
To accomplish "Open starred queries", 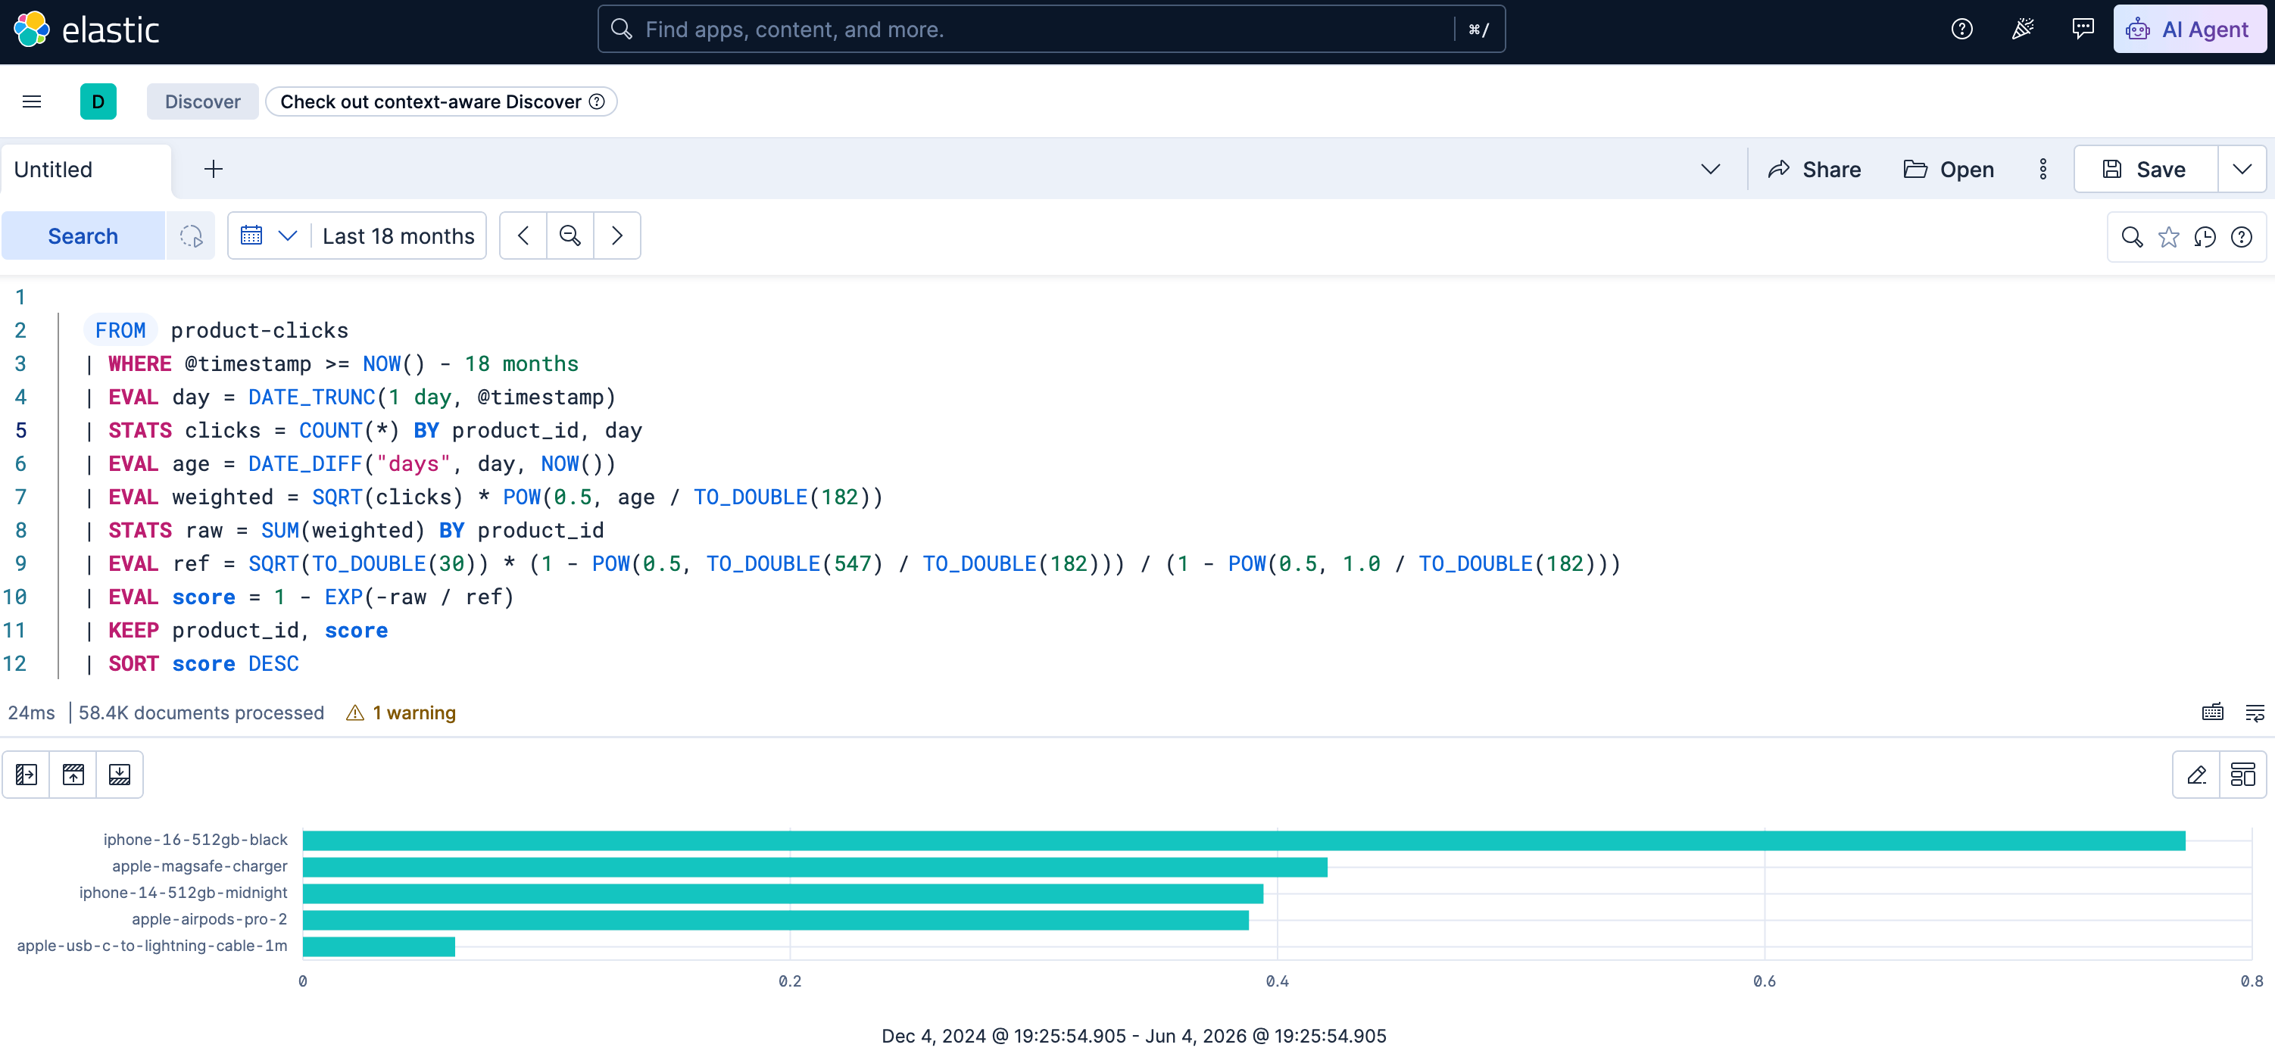I will [x=2168, y=237].
